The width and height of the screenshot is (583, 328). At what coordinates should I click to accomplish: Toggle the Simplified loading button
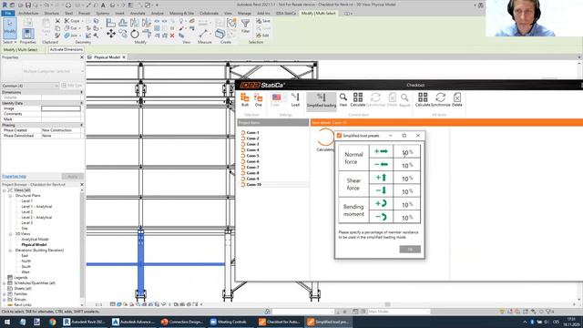(x=322, y=101)
